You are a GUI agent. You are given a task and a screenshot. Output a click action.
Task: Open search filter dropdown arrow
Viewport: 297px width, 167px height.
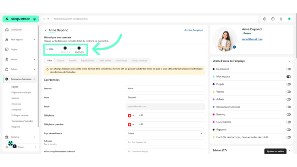click(48, 19)
